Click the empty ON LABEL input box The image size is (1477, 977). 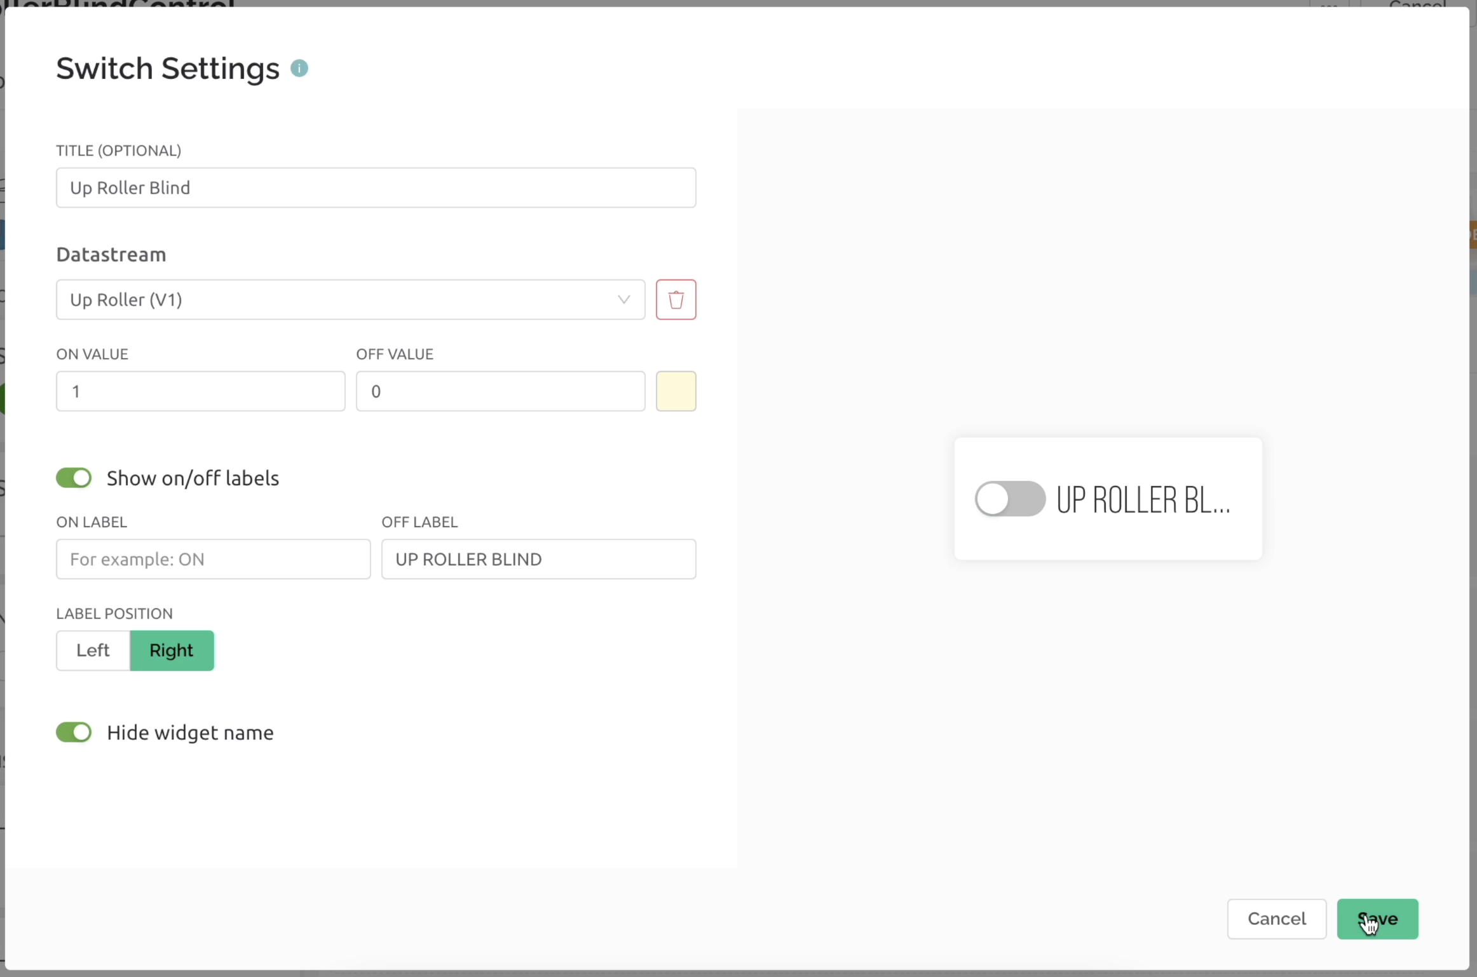tap(213, 559)
